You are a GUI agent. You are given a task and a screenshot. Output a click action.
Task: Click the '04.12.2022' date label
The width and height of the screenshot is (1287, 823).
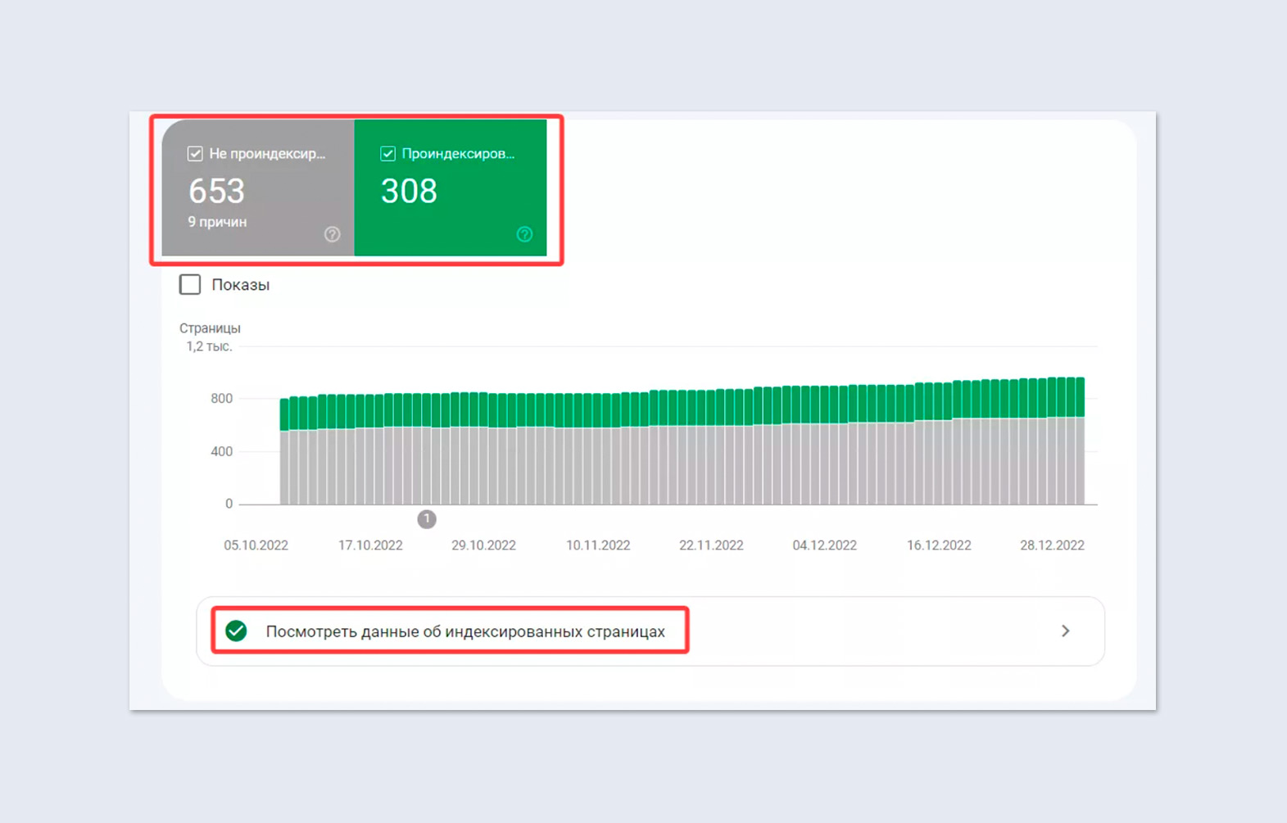point(824,545)
